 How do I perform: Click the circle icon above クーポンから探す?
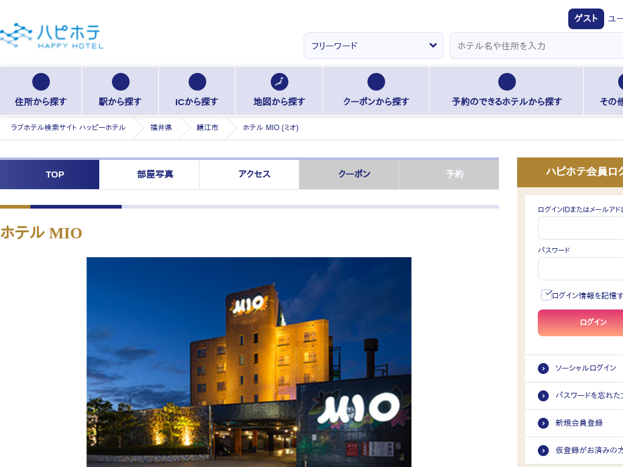pyautogui.click(x=376, y=82)
